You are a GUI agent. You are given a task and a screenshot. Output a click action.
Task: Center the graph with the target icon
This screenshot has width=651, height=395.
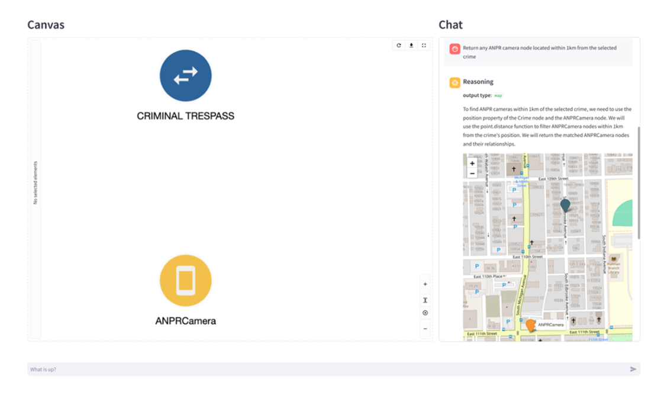click(x=425, y=313)
